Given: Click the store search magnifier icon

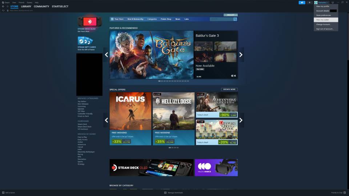Looking at the screenshot, I should tap(235, 19).
